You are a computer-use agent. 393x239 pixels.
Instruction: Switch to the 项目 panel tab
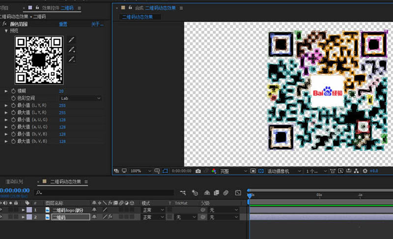(x=4, y=8)
